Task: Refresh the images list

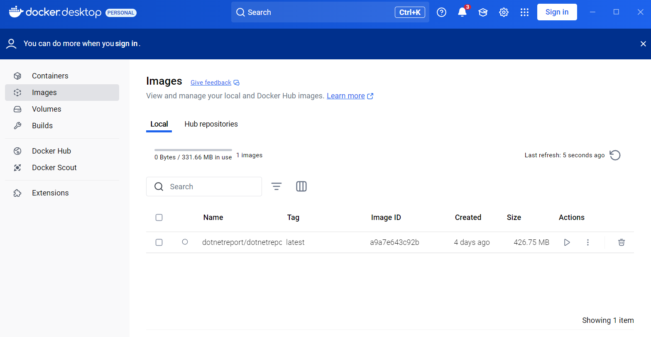Action: tap(615, 155)
